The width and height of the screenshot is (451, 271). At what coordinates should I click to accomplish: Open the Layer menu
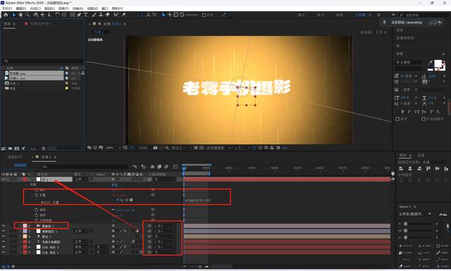49,8
